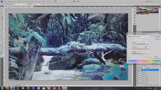This screenshot has width=161, height=90.
Task: Click the saturation slider track
Action: [140, 49]
